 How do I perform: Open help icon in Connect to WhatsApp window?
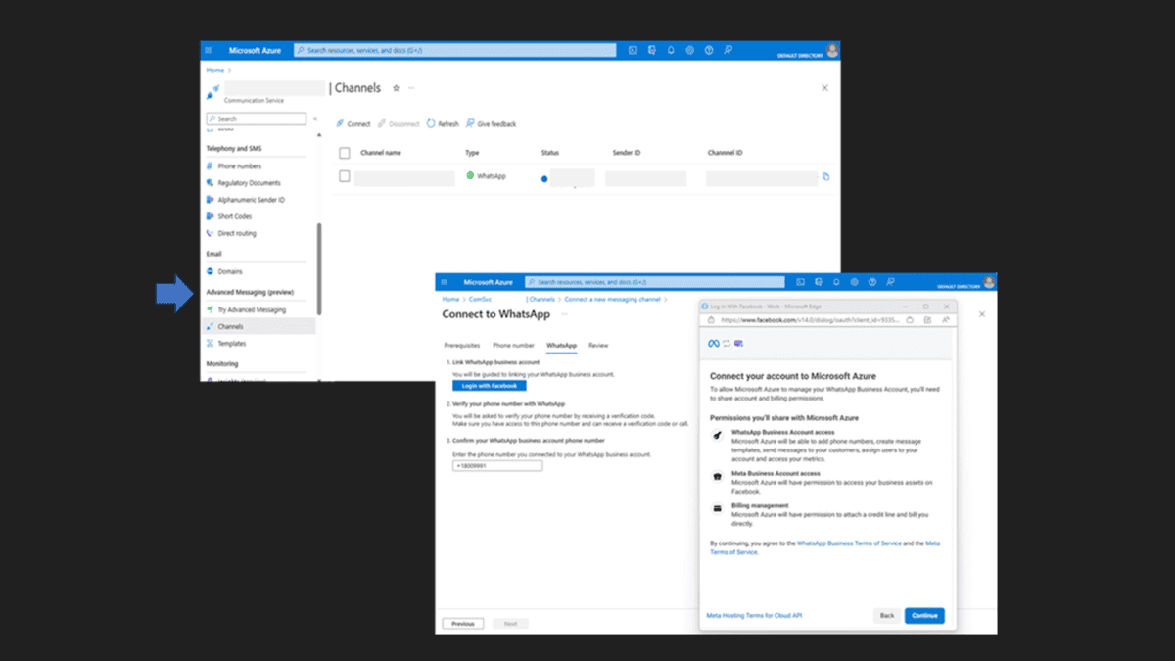[872, 281]
